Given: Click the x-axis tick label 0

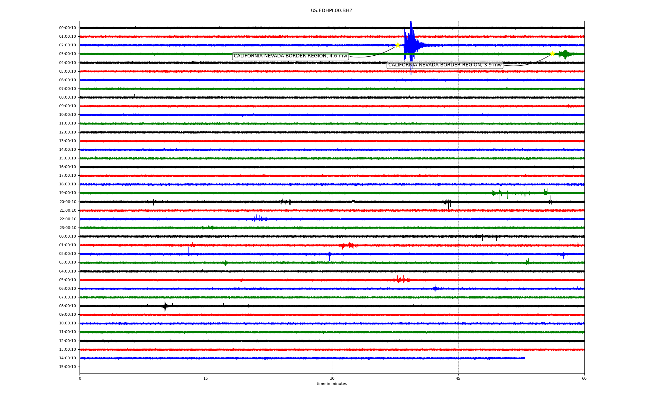Looking at the screenshot, I should click(80, 378).
